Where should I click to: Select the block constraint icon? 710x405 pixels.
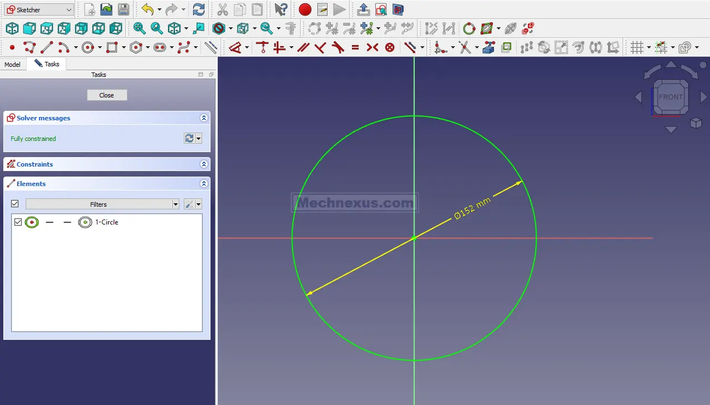pos(390,48)
